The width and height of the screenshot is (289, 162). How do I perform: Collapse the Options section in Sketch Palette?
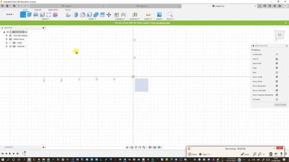[x=252, y=50]
